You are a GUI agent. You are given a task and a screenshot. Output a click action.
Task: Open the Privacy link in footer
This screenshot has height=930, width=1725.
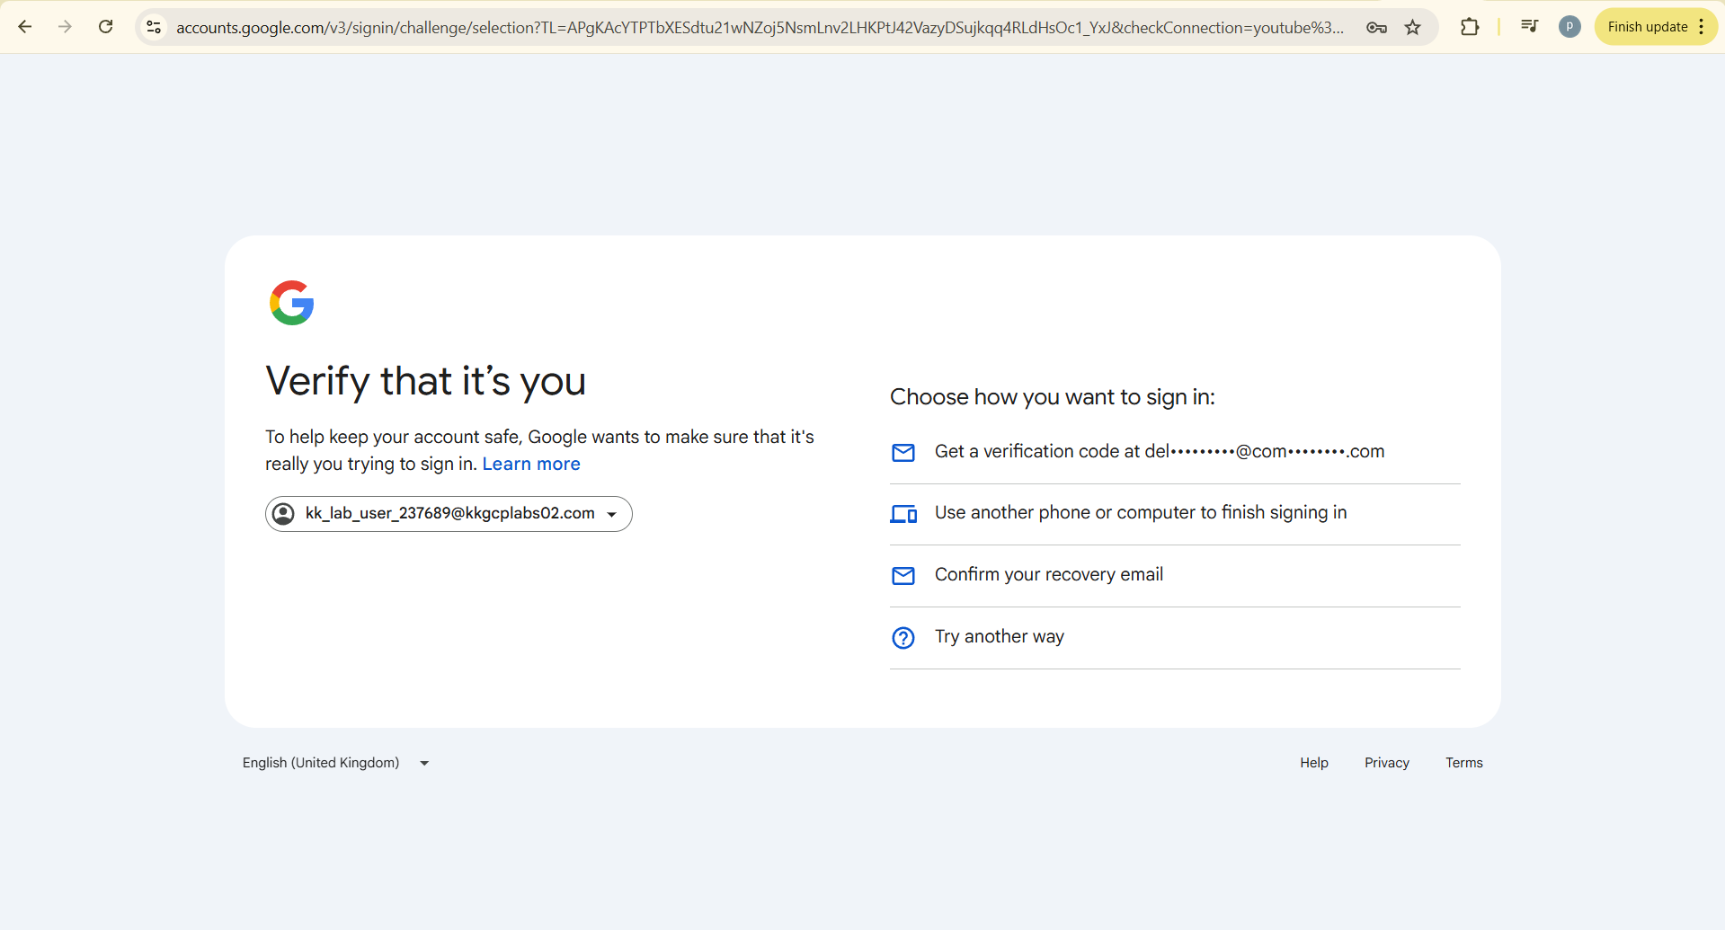click(x=1386, y=763)
